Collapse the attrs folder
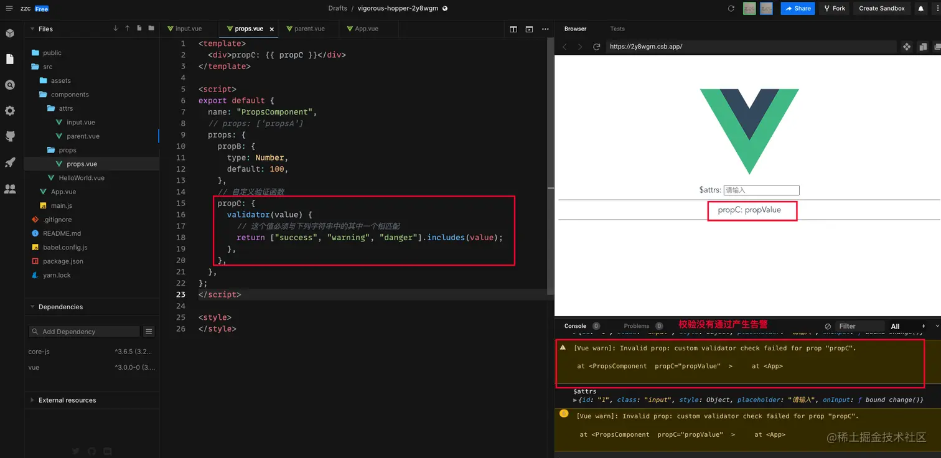Image resolution: width=941 pixels, height=458 pixels. click(x=61, y=108)
